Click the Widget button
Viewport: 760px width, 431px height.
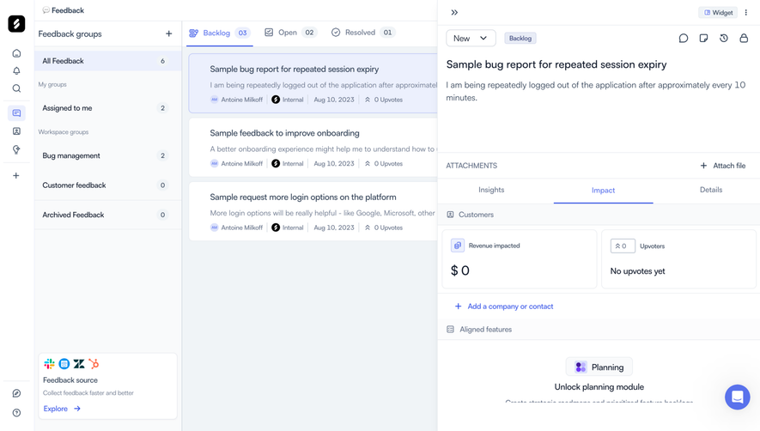click(x=718, y=13)
